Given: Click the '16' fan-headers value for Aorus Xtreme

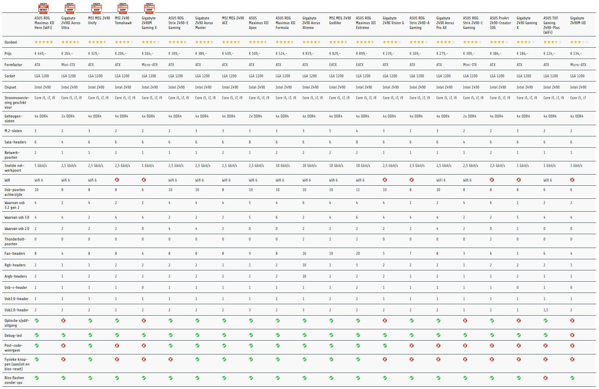Looking at the screenshot, I should [304, 253].
